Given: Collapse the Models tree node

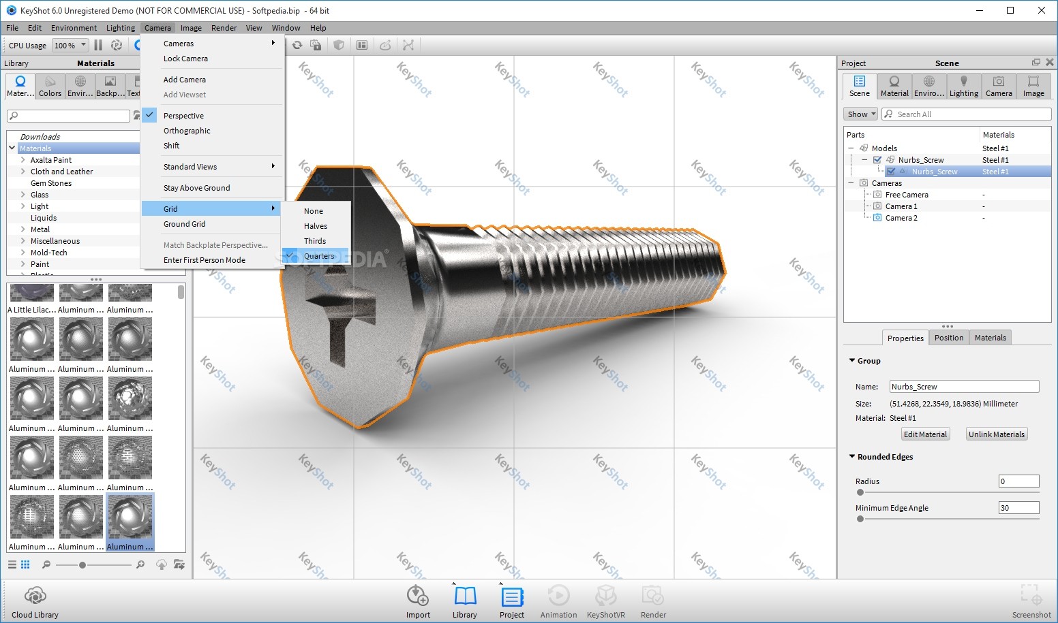Looking at the screenshot, I should pyautogui.click(x=851, y=148).
